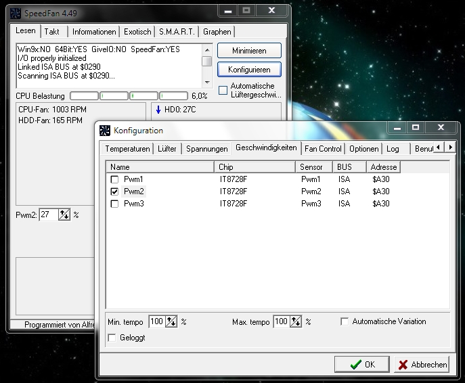
Task: Click the log scrollbar down arrow
Action: (207, 82)
